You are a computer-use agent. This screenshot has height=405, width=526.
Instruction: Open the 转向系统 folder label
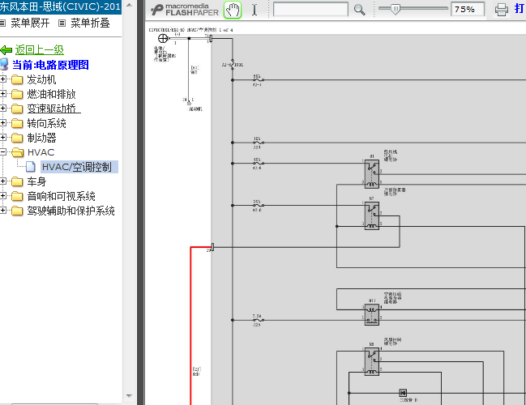(x=46, y=123)
